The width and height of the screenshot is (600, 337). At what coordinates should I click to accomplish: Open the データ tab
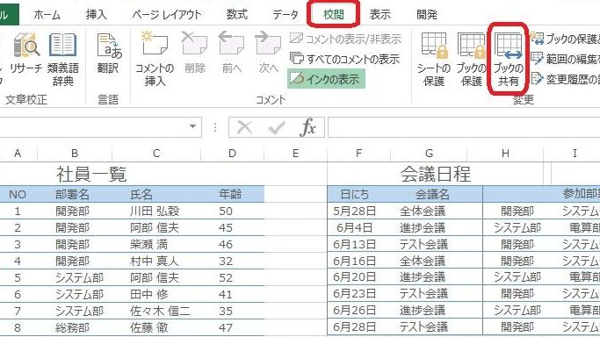(x=286, y=15)
